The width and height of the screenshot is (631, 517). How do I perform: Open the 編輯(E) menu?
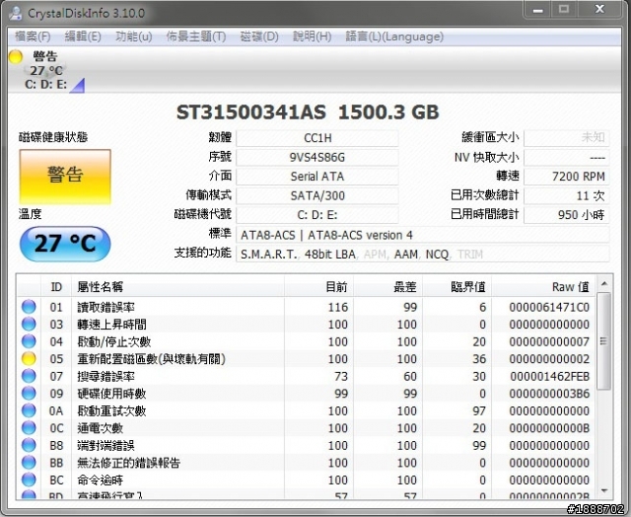pos(83,37)
